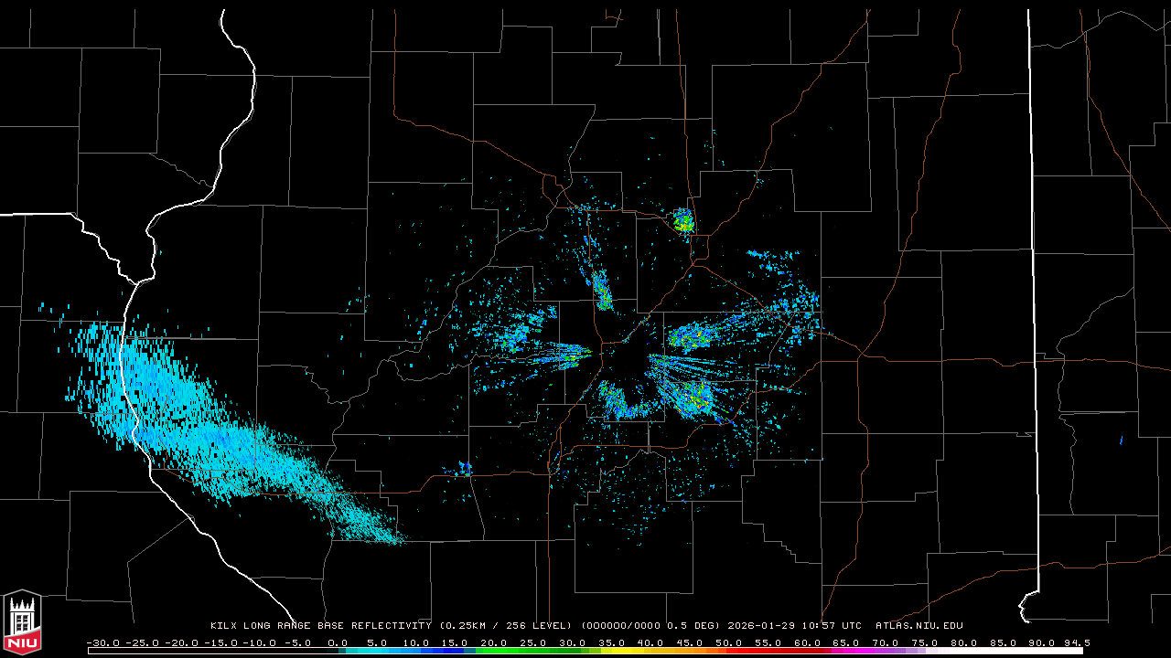The height and width of the screenshot is (658, 1171).
Task: Click the '65.0' scale label
Action: point(847,642)
